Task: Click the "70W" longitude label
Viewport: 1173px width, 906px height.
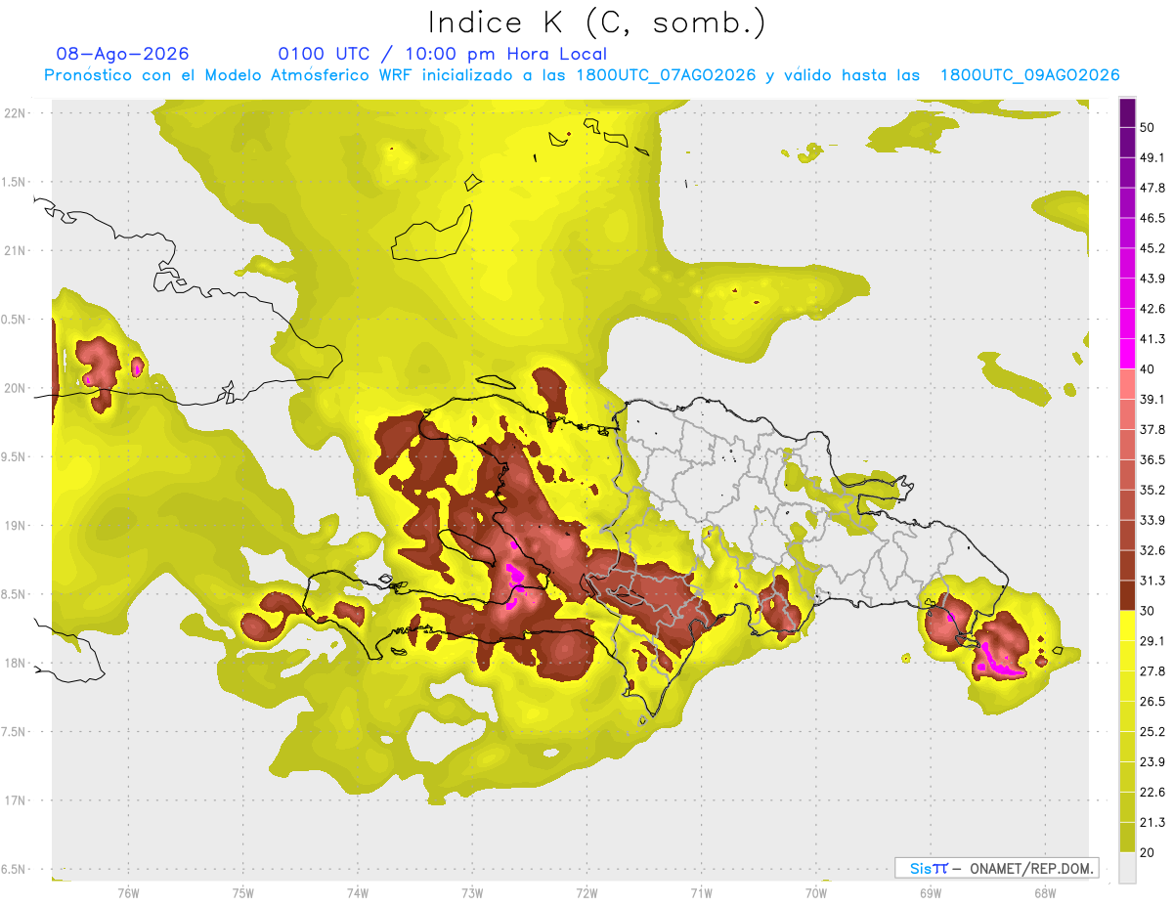Action: tap(815, 893)
